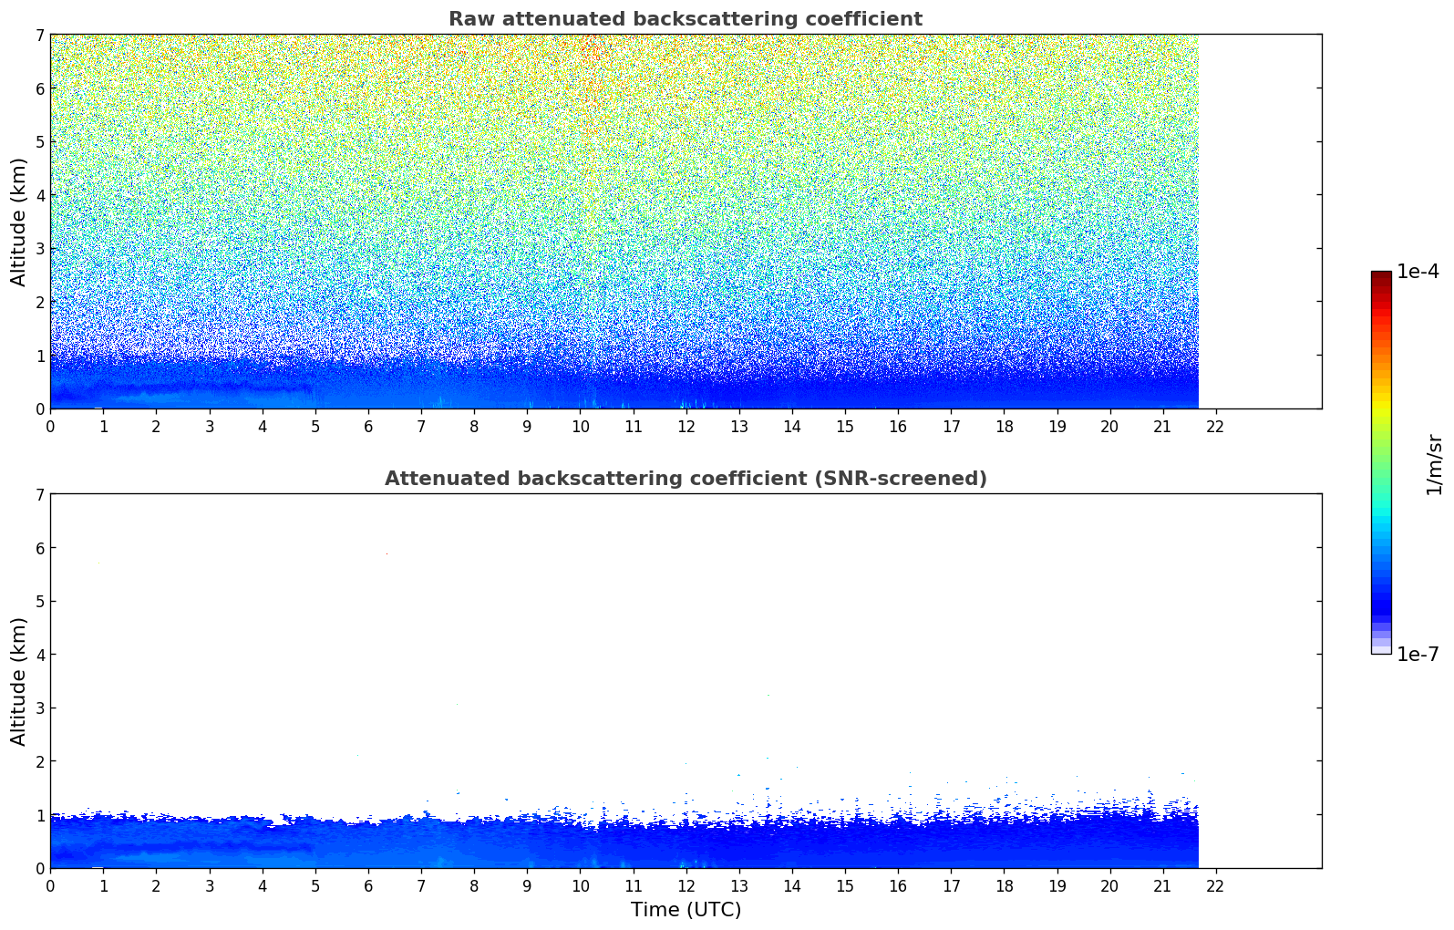Click the 'Raw attenuated backscattering coefficient' title
This screenshot has height=930, width=1454.
pos(686,19)
